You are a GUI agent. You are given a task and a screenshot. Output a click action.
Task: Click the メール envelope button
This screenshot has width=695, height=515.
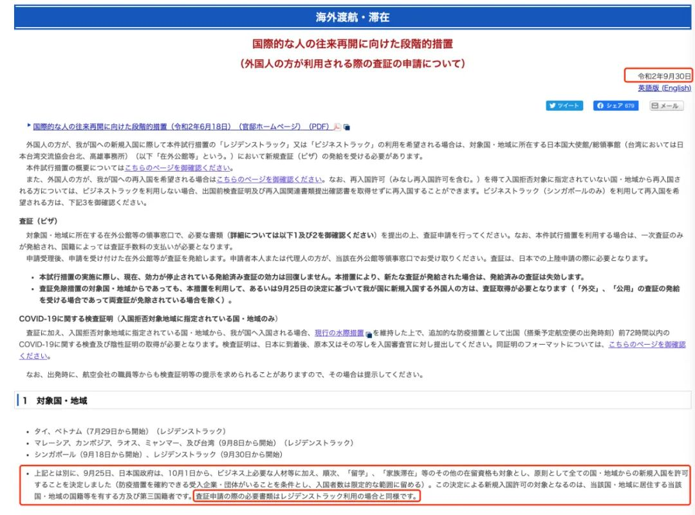666,106
